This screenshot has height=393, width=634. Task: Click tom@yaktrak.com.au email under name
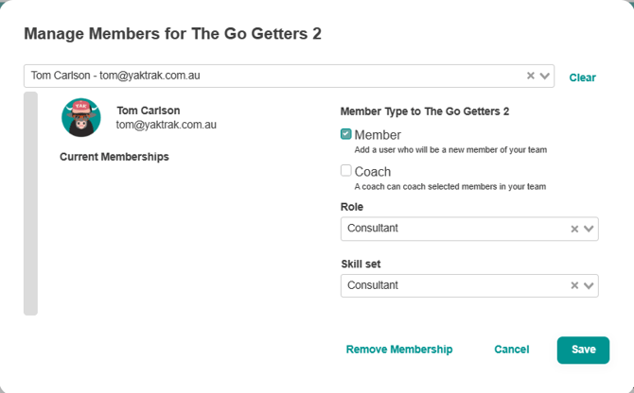(x=167, y=124)
